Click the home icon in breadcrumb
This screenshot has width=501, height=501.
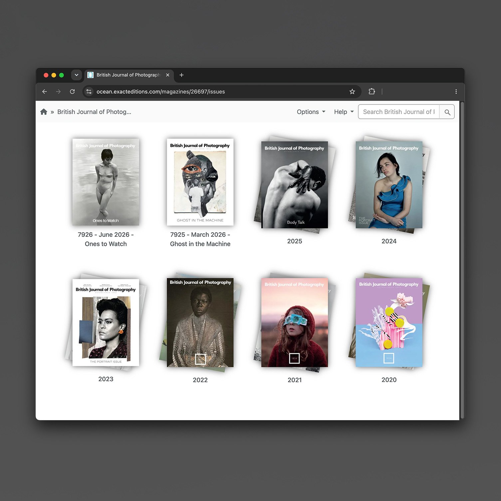[x=44, y=112]
